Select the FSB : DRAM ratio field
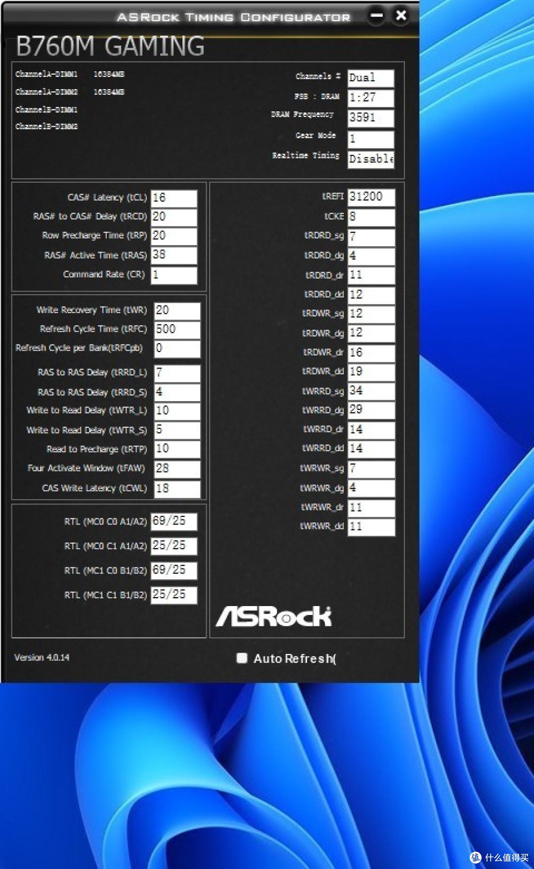 (x=371, y=98)
